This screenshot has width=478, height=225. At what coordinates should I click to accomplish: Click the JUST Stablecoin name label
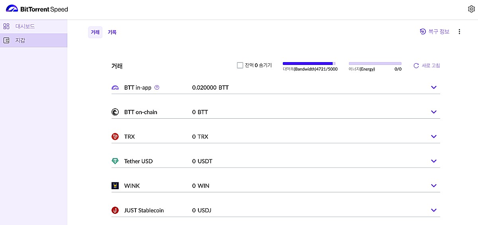144,210
